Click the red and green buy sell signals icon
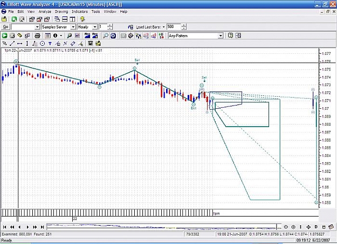 [x=161, y=36]
